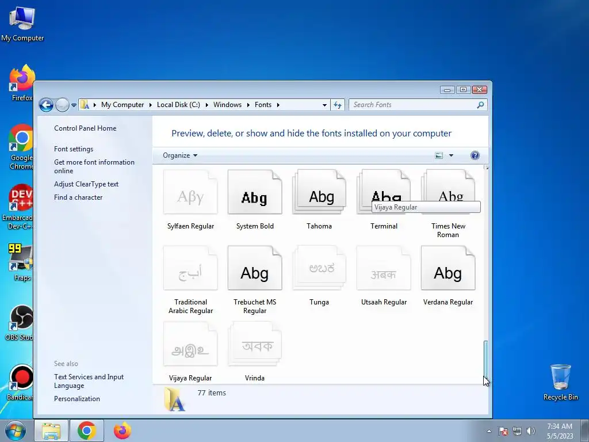Select the Vijaya Regular font icon

(190, 344)
